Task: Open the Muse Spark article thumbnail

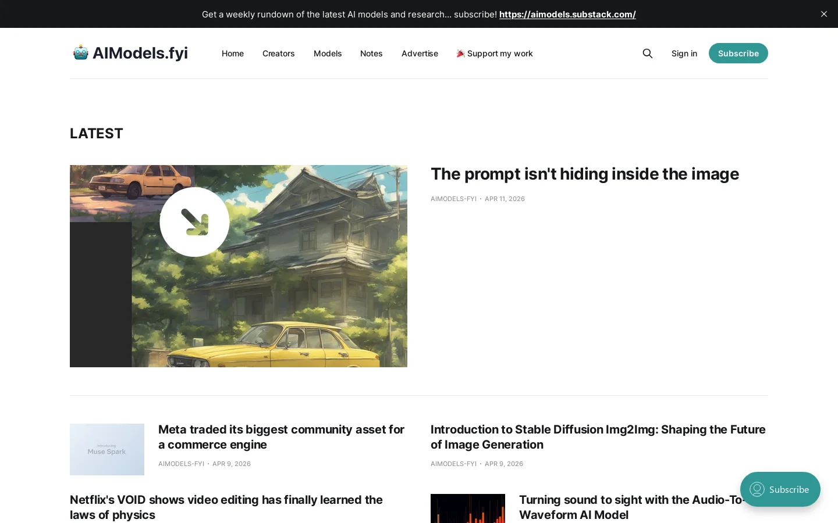Action: point(107,449)
